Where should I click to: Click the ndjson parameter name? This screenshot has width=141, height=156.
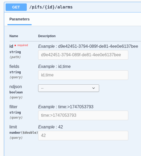point(16,87)
